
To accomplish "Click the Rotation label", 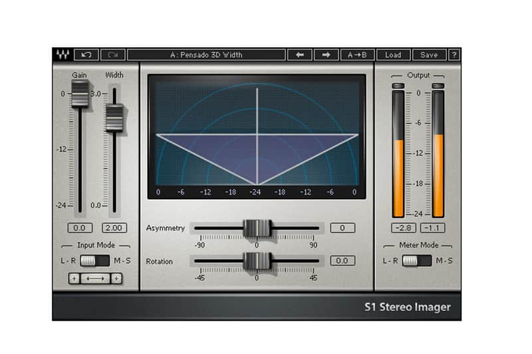I will click(159, 262).
